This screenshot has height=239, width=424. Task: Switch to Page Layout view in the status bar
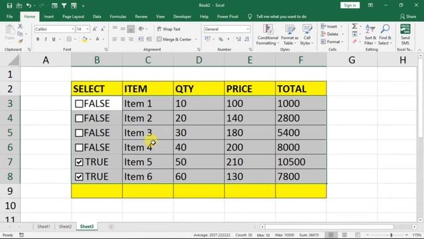(344, 235)
